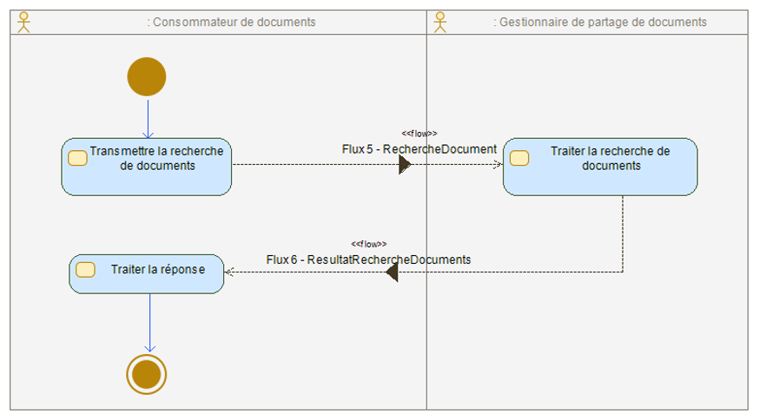The height and width of the screenshot is (420, 759).
Task: Select the final node bullseye circle
Action: (x=146, y=373)
